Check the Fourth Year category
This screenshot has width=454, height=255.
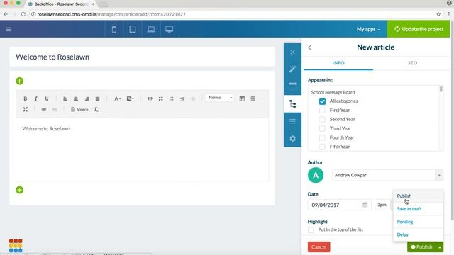pyautogui.click(x=322, y=137)
